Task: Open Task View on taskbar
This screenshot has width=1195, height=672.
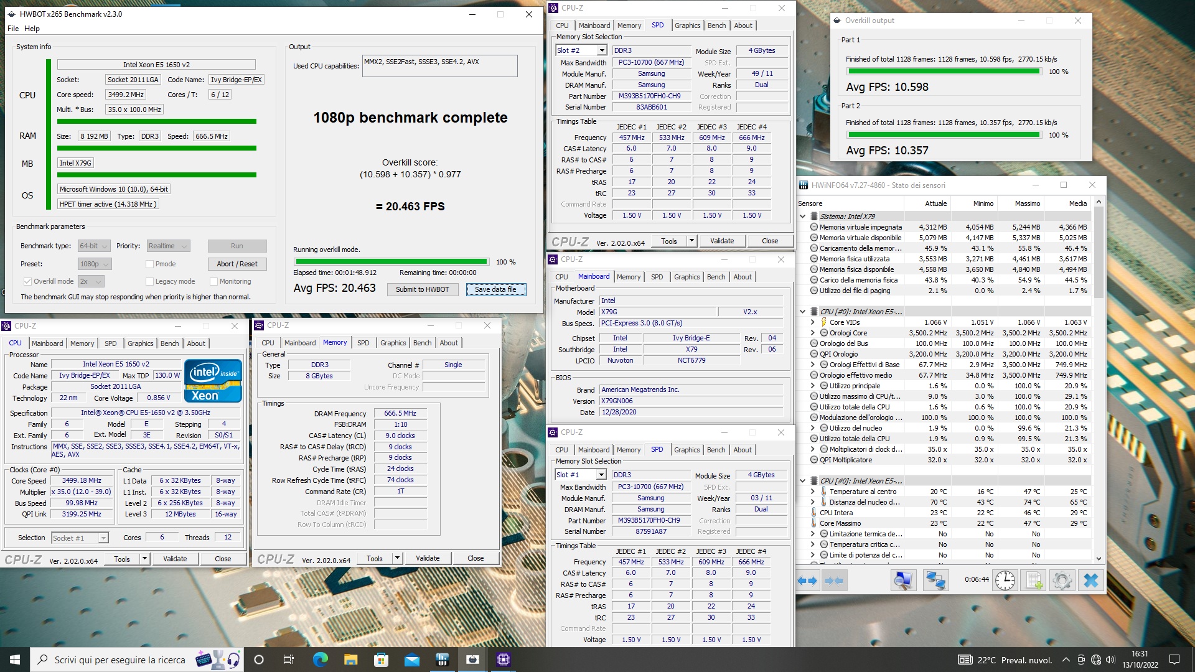Action: coord(289,660)
